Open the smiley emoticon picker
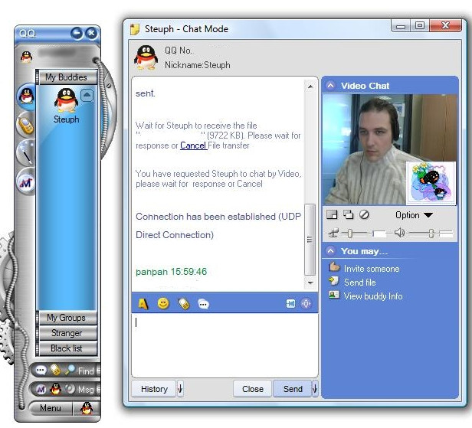This screenshot has width=472, height=428. click(x=163, y=303)
